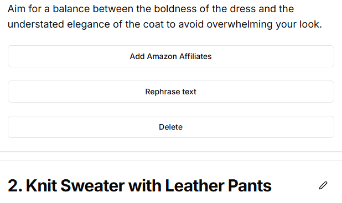Click the line beginning with understated elegance
The width and height of the screenshot is (342, 203).
click(165, 24)
